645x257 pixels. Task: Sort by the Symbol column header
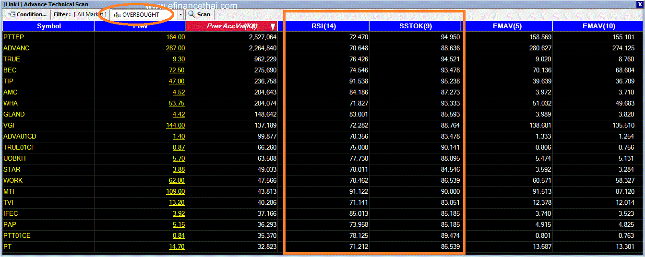[x=48, y=26]
